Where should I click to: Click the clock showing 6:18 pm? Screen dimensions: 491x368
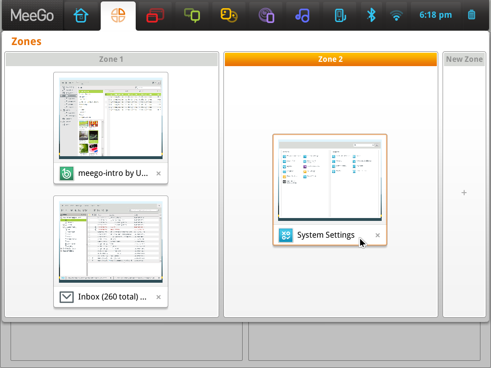tap(435, 15)
